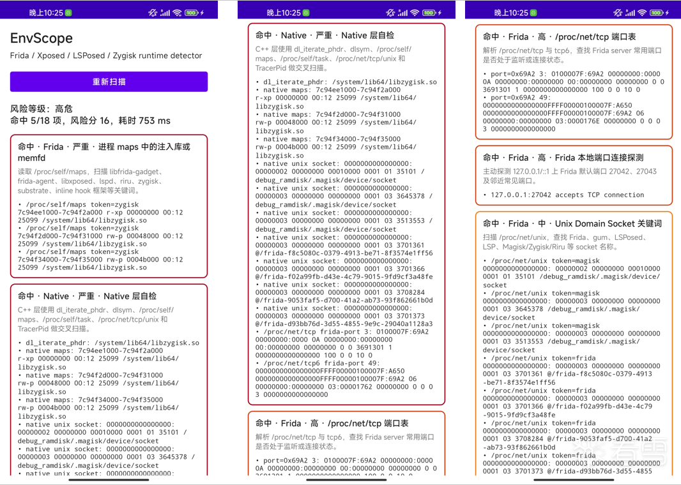681x485 pixels.
Task: Tap the mute bell icon in first status bar
Action: pyautogui.click(x=153, y=13)
